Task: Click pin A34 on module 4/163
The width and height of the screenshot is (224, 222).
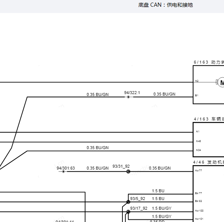Action: (x=198, y=150)
